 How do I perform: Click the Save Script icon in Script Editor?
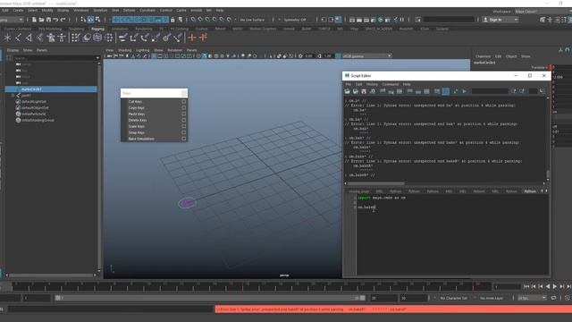click(364, 91)
